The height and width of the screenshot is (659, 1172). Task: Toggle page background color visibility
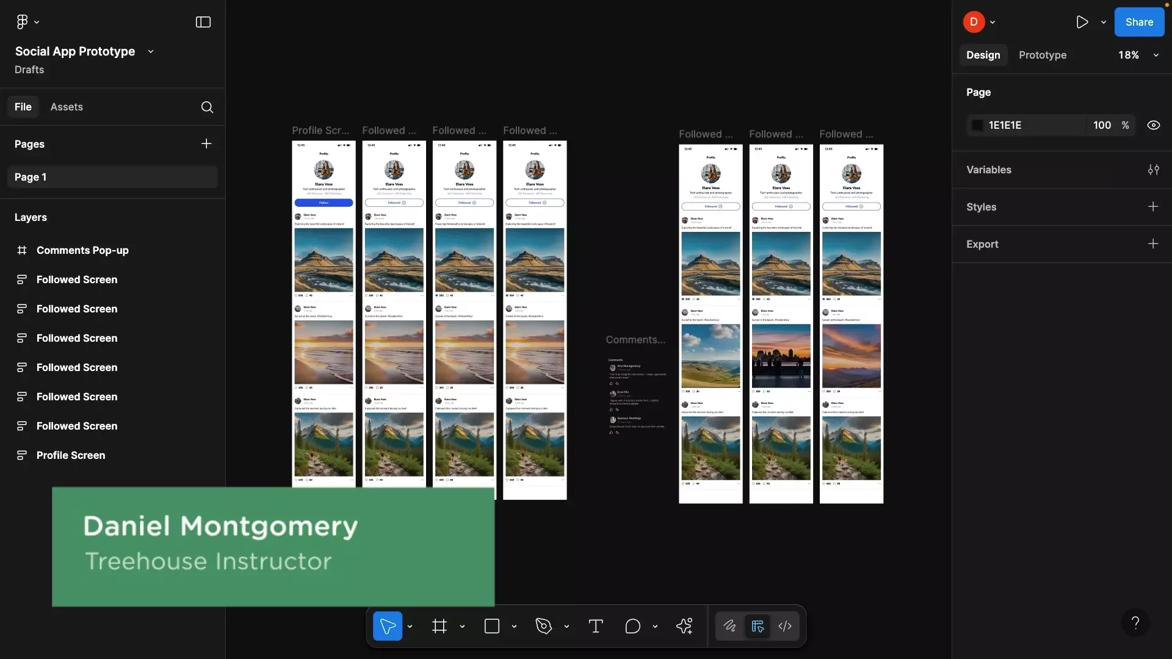coord(1154,125)
